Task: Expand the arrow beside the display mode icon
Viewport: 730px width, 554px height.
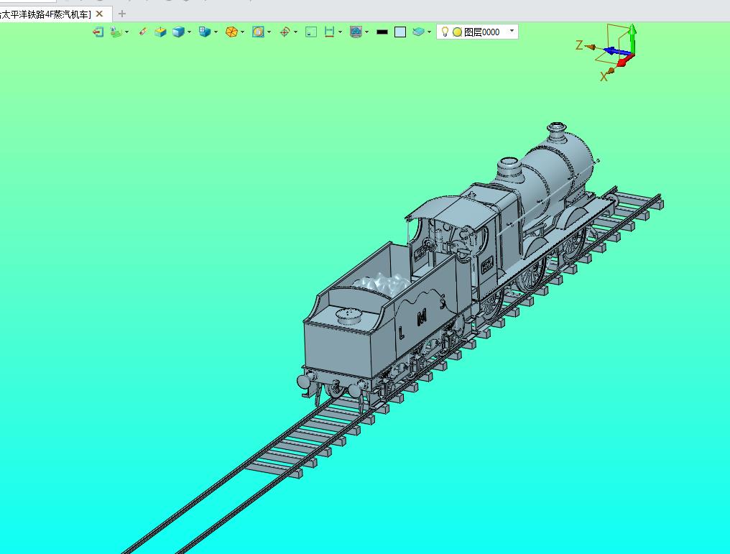Action: (126, 32)
